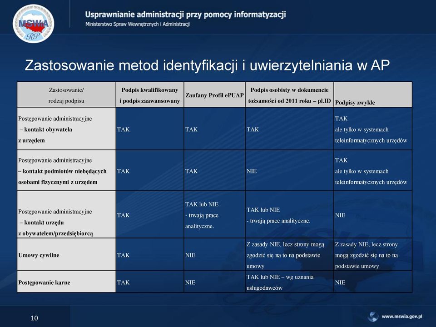Select the 'Podpis kwalifikowany i podpis zaawansowany' column header
Screen dimensions: 436x327
pos(149,95)
